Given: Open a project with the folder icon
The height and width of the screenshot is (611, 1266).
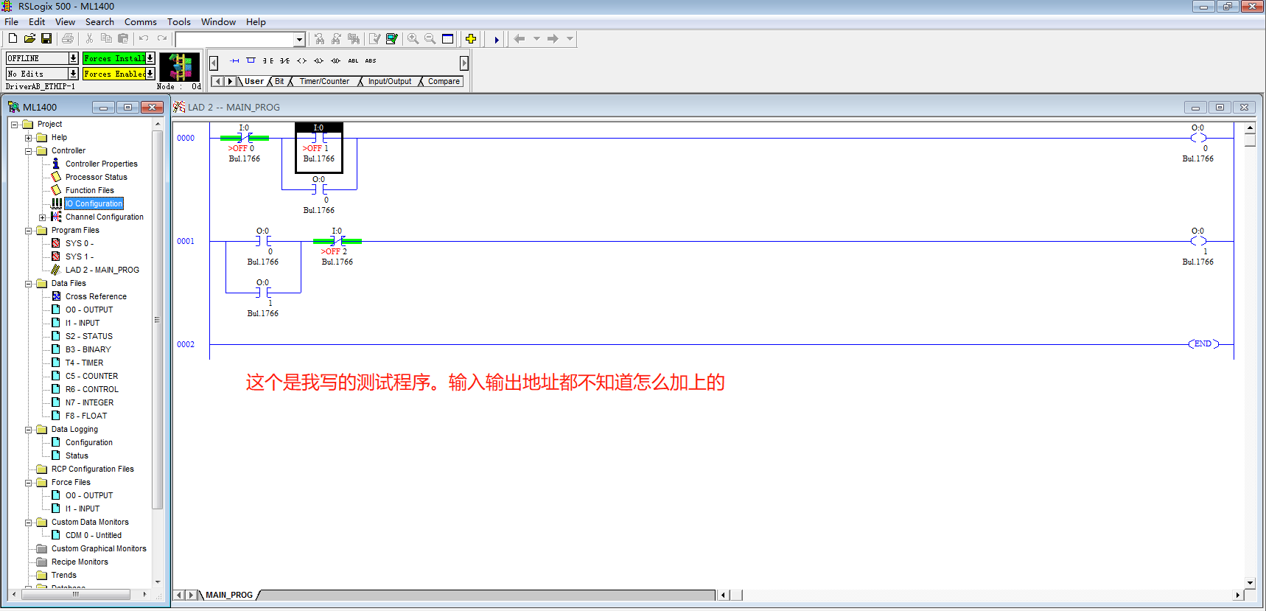Looking at the screenshot, I should (29, 39).
